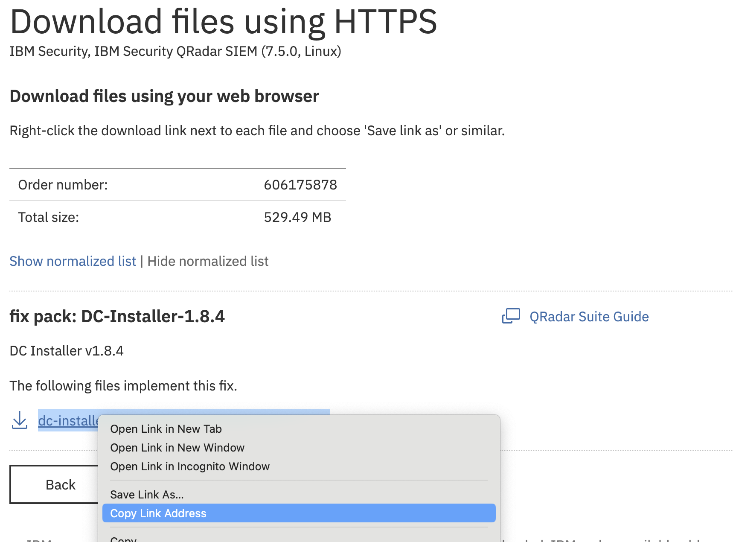
Task: Select Copy Link Address menu item
Action: (x=158, y=513)
